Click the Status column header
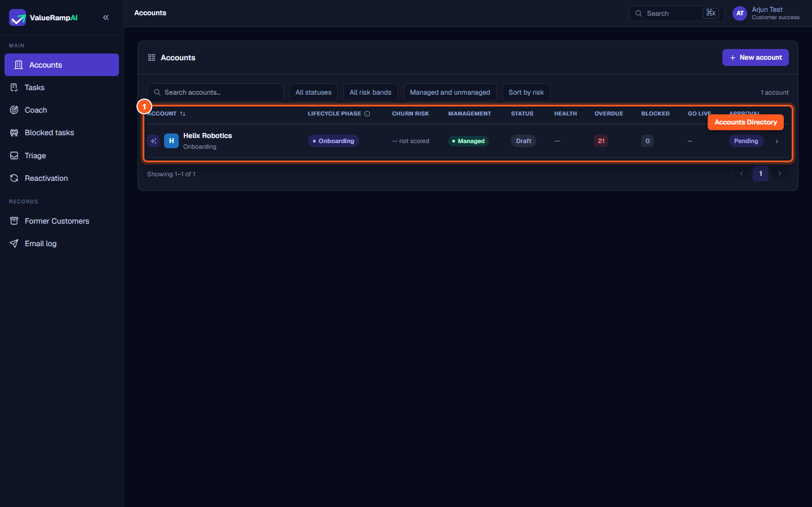This screenshot has height=507, width=812. click(522, 114)
